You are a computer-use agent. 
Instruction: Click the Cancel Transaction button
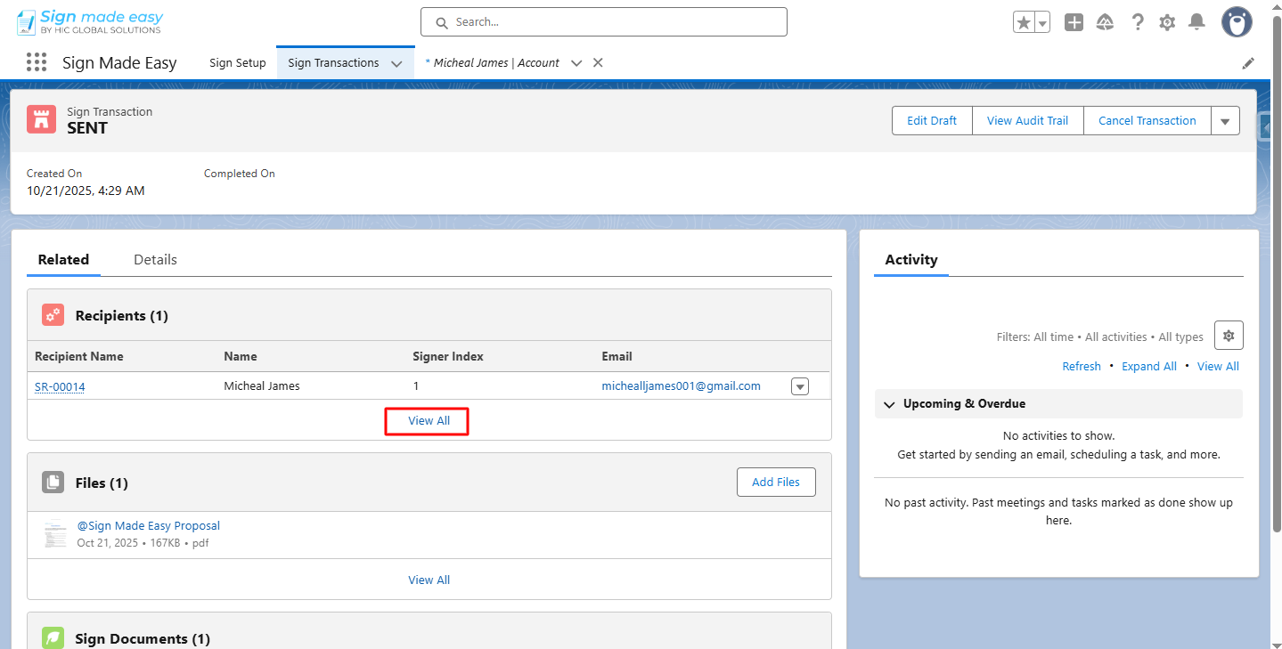click(1147, 121)
